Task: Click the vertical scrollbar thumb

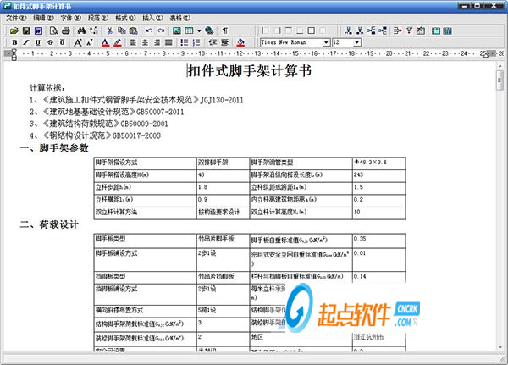Action: tap(500, 80)
